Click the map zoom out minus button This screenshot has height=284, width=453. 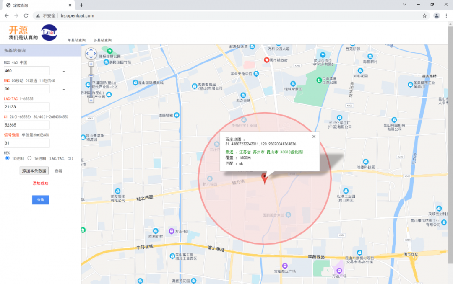coord(91,100)
